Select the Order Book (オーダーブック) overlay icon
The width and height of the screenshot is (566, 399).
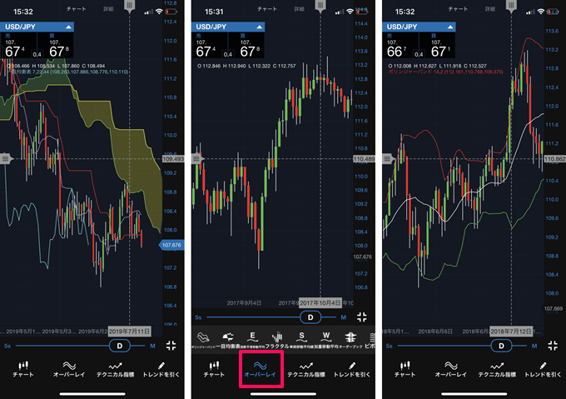pyautogui.click(x=350, y=340)
